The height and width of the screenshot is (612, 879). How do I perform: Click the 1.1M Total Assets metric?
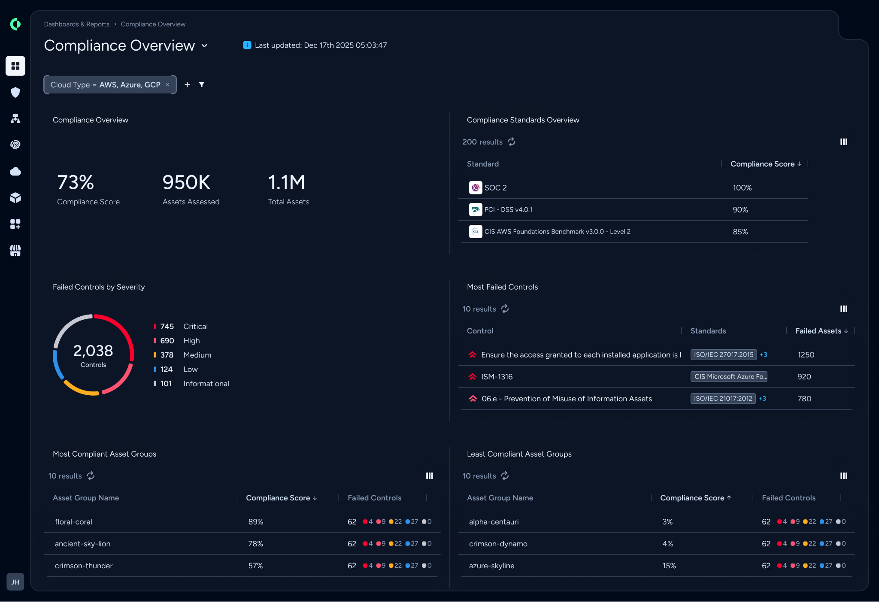[288, 189]
